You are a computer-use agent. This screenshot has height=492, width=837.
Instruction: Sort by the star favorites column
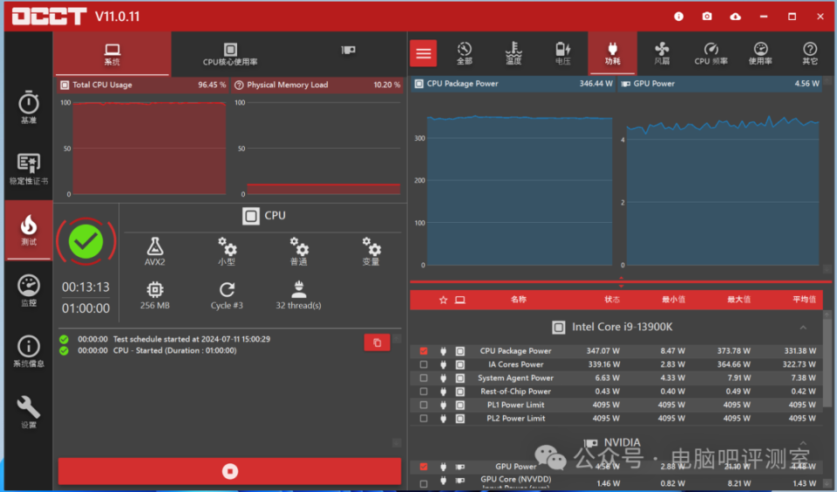[443, 300]
